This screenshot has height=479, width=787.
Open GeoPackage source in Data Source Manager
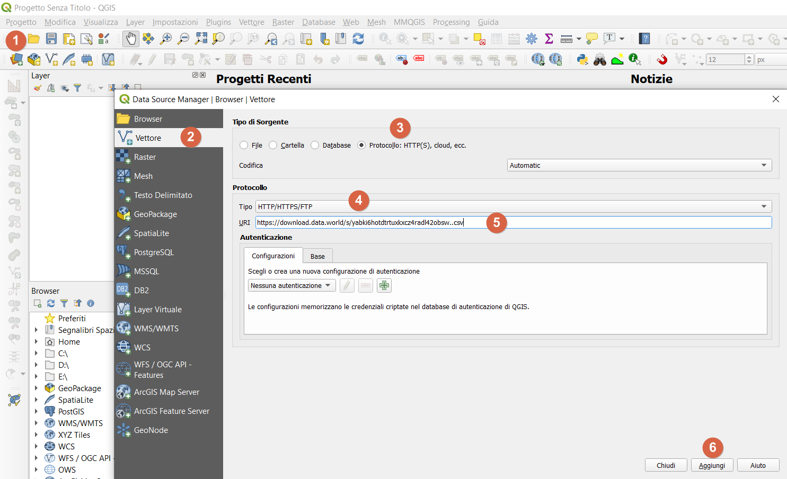[155, 214]
